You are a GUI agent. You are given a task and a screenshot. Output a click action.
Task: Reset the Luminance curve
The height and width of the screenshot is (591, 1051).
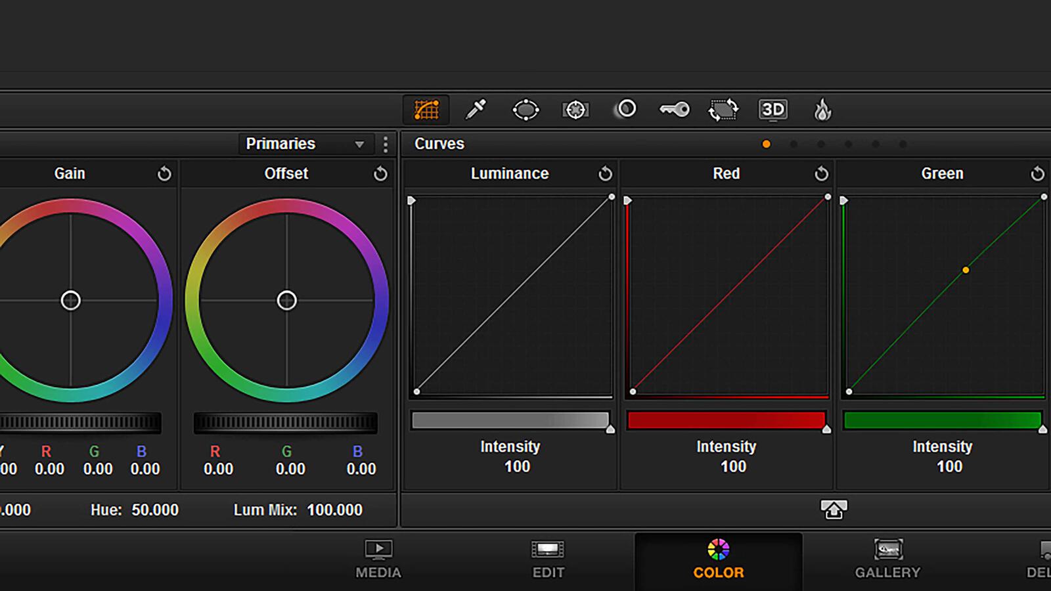tap(605, 174)
